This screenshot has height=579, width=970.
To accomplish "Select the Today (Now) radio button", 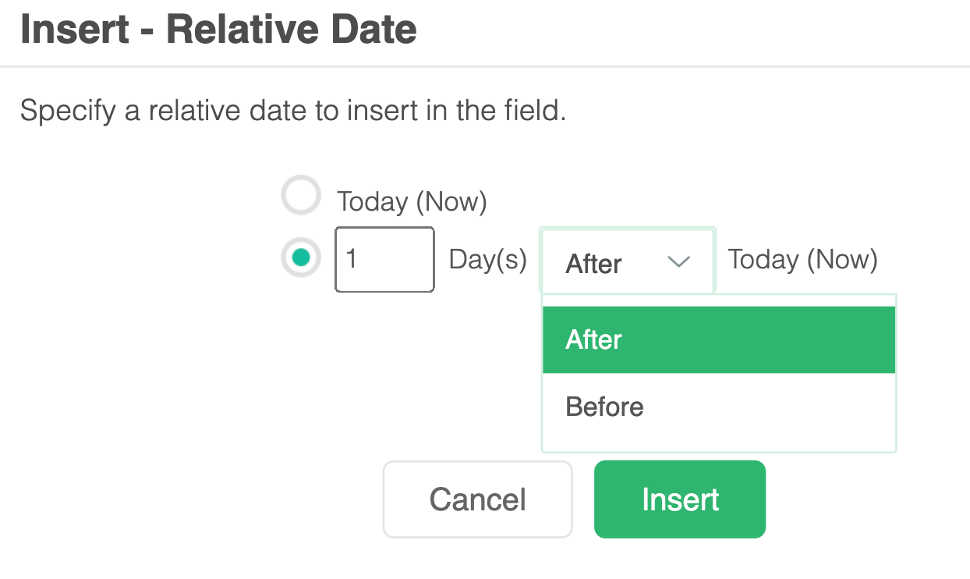I will [x=301, y=196].
